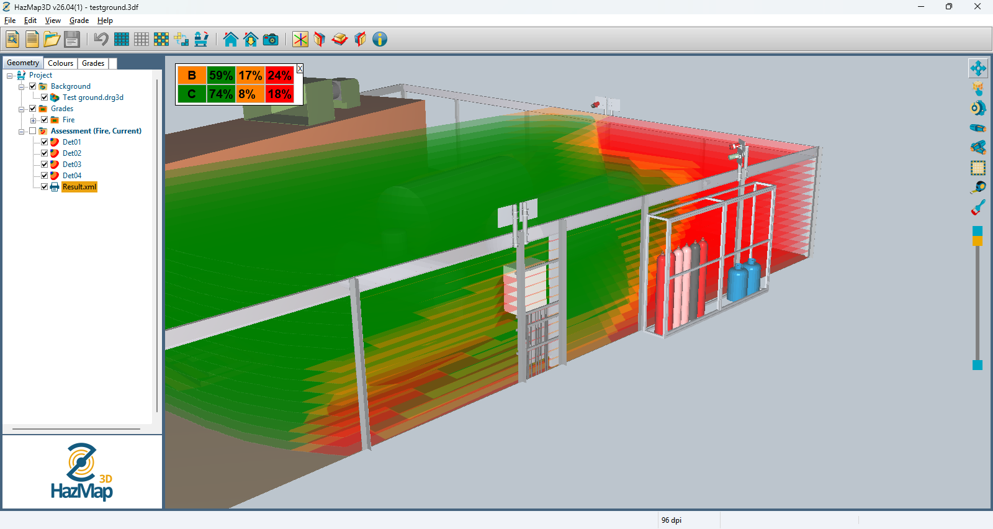Enable the Assessment (Fire, Current) checkbox

point(33,131)
